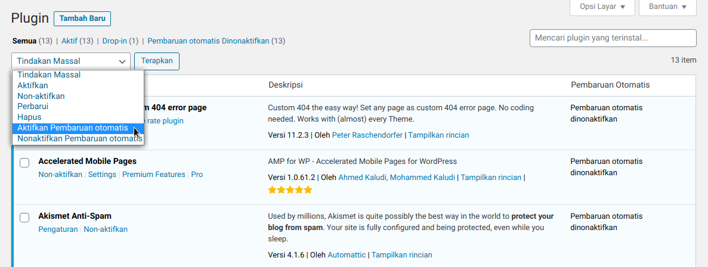Open the Pro link for AMP
This screenshot has width=708, height=267.
click(x=197, y=175)
